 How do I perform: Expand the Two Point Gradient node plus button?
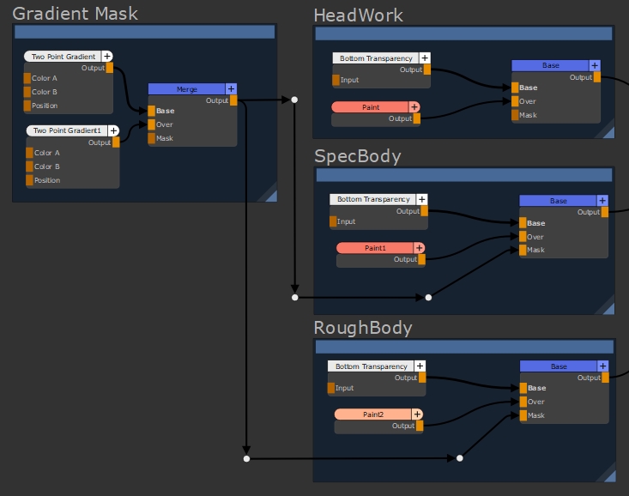(x=107, y=57)
